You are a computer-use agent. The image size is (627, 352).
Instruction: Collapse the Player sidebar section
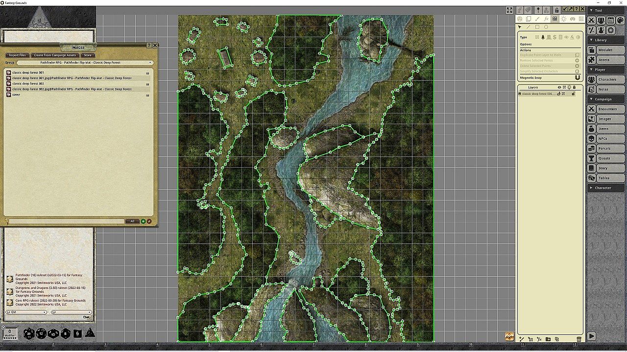pos(606,69)
